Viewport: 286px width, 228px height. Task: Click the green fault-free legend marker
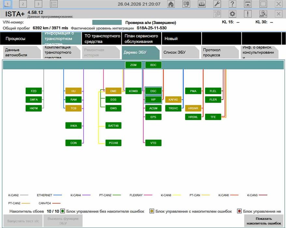click(x=63, y=211)
